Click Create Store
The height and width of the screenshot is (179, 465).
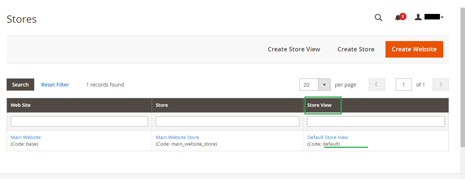pyautogui.click(x=356, y=49)
